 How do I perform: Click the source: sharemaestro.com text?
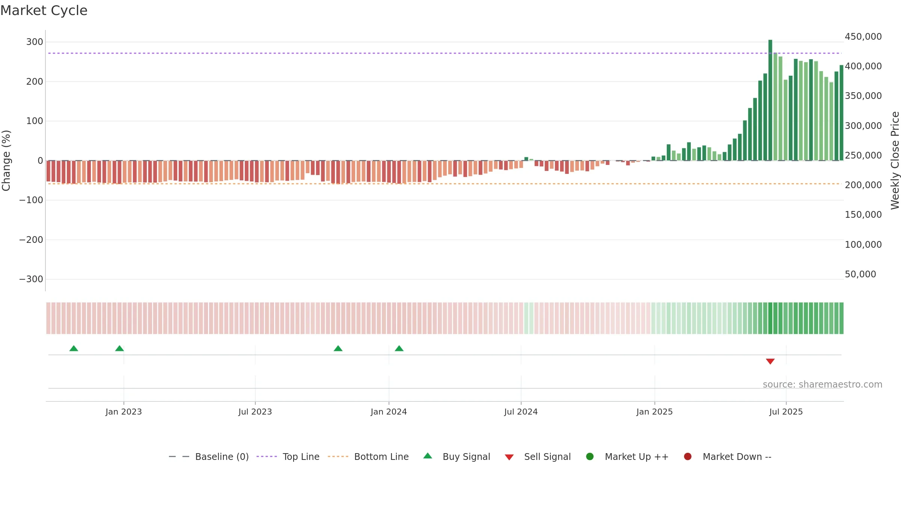coord(823,385)
